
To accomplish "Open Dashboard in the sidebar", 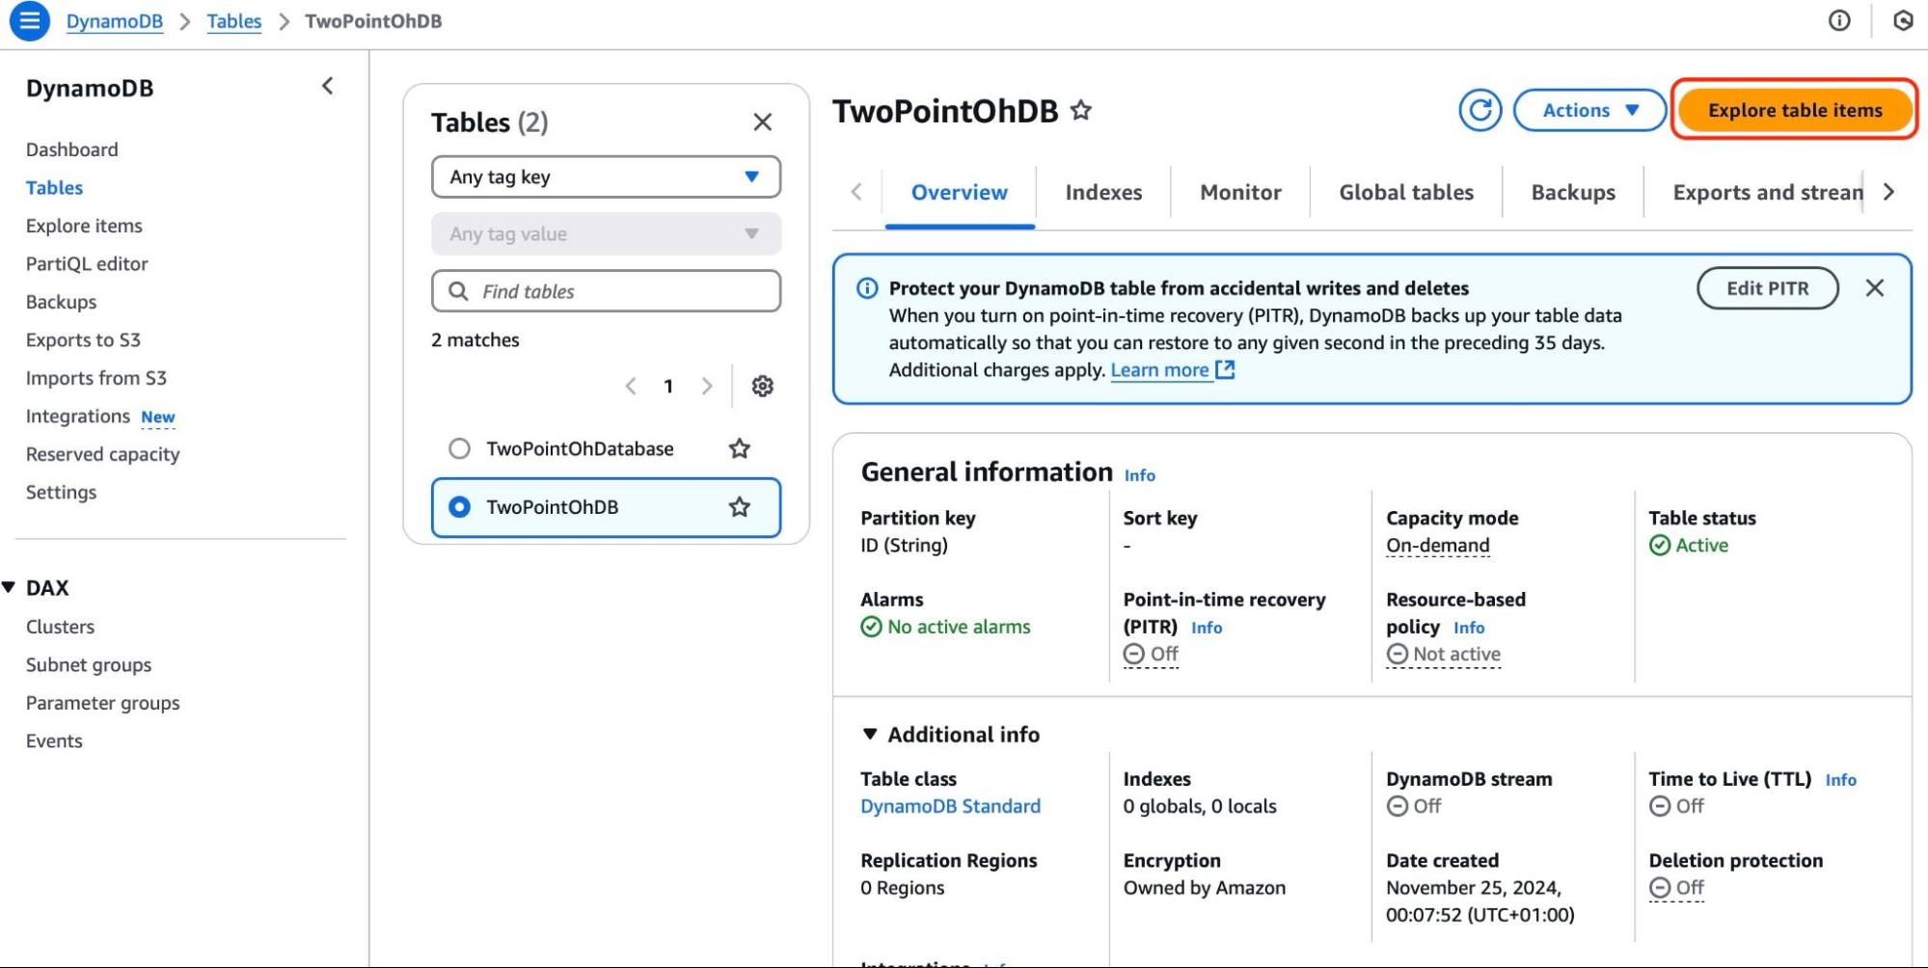I will tap(72, 149).
